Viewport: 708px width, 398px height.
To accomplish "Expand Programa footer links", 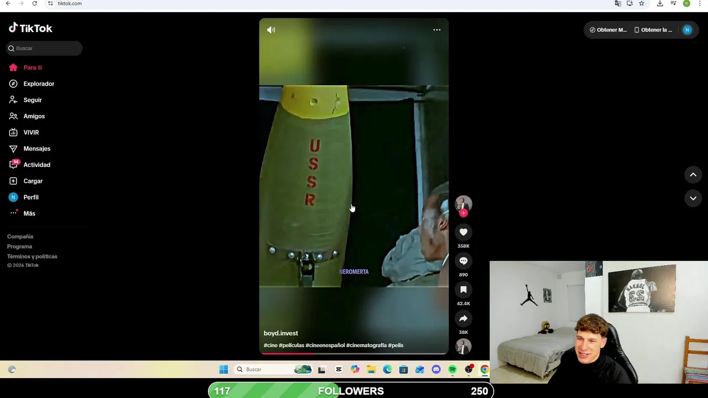I will (19, 247).
